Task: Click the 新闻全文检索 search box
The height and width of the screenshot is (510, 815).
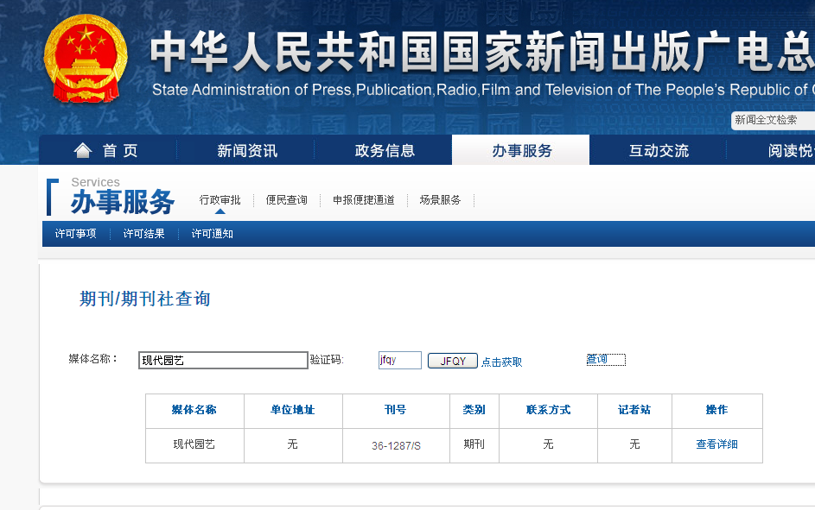Action: 774,120
